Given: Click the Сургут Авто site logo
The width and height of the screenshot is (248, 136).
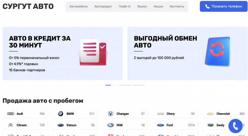Looking at the screenshot, I should tap(28, 6).
